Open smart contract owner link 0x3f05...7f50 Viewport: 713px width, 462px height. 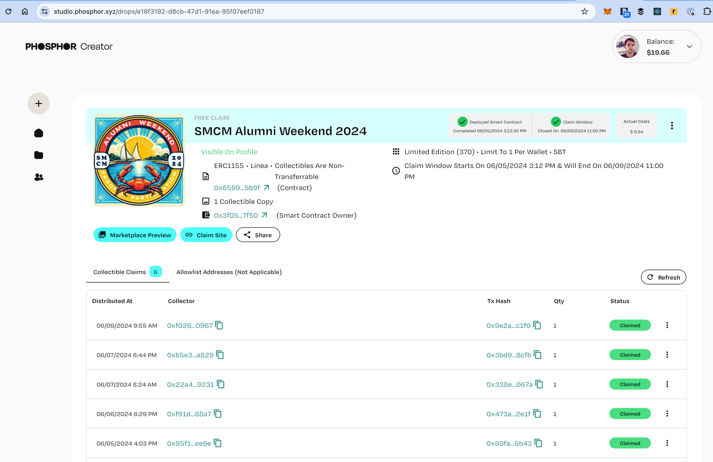point(236,215)
